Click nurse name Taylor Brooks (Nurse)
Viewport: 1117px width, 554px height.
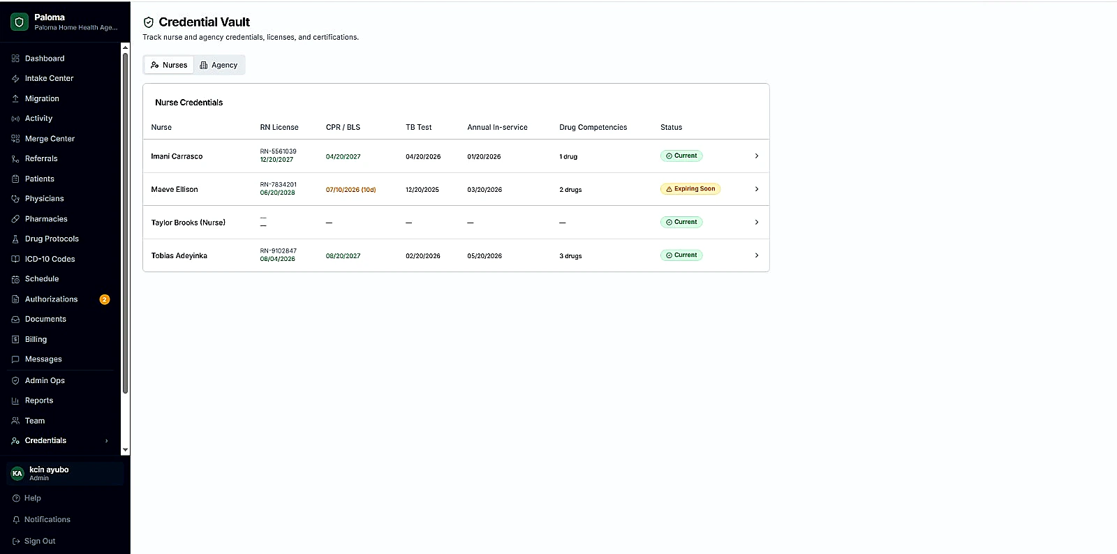tap(188, 223)
